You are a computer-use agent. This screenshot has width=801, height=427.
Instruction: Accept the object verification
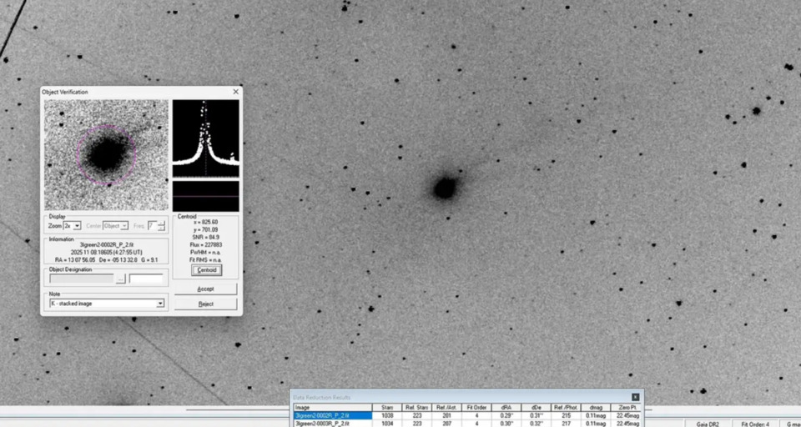[205, 289]
